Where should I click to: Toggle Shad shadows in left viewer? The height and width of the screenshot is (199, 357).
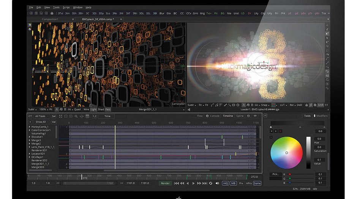pyautogui.click(x=101, y=110)
